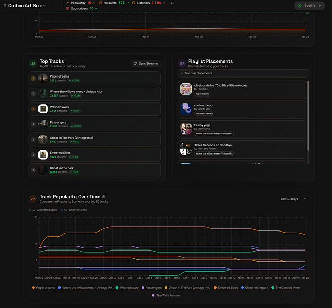Image resolution: width=332 pixels, height=308 pixels.
Task: Click the willows weep tag under Three Seconds To Goodbye
Action: click(214, 154)
